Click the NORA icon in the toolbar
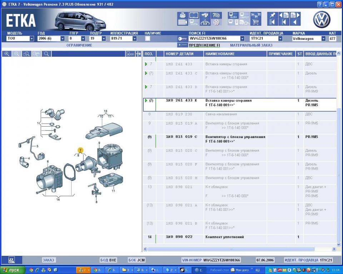Image resolution: width=343 pixels, height=274 pixels. tap(194, 22)
